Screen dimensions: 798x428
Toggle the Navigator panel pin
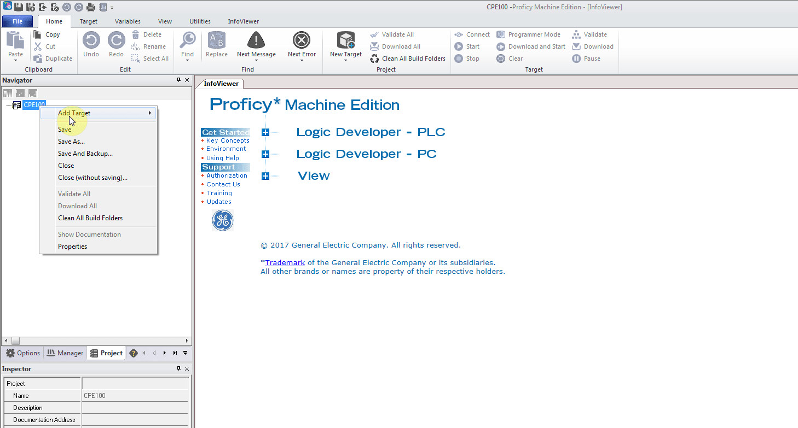(178, 80)
